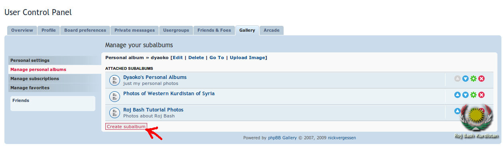Click album icon beside Dyaoko's Personal Albums

(x=114, y=81)
